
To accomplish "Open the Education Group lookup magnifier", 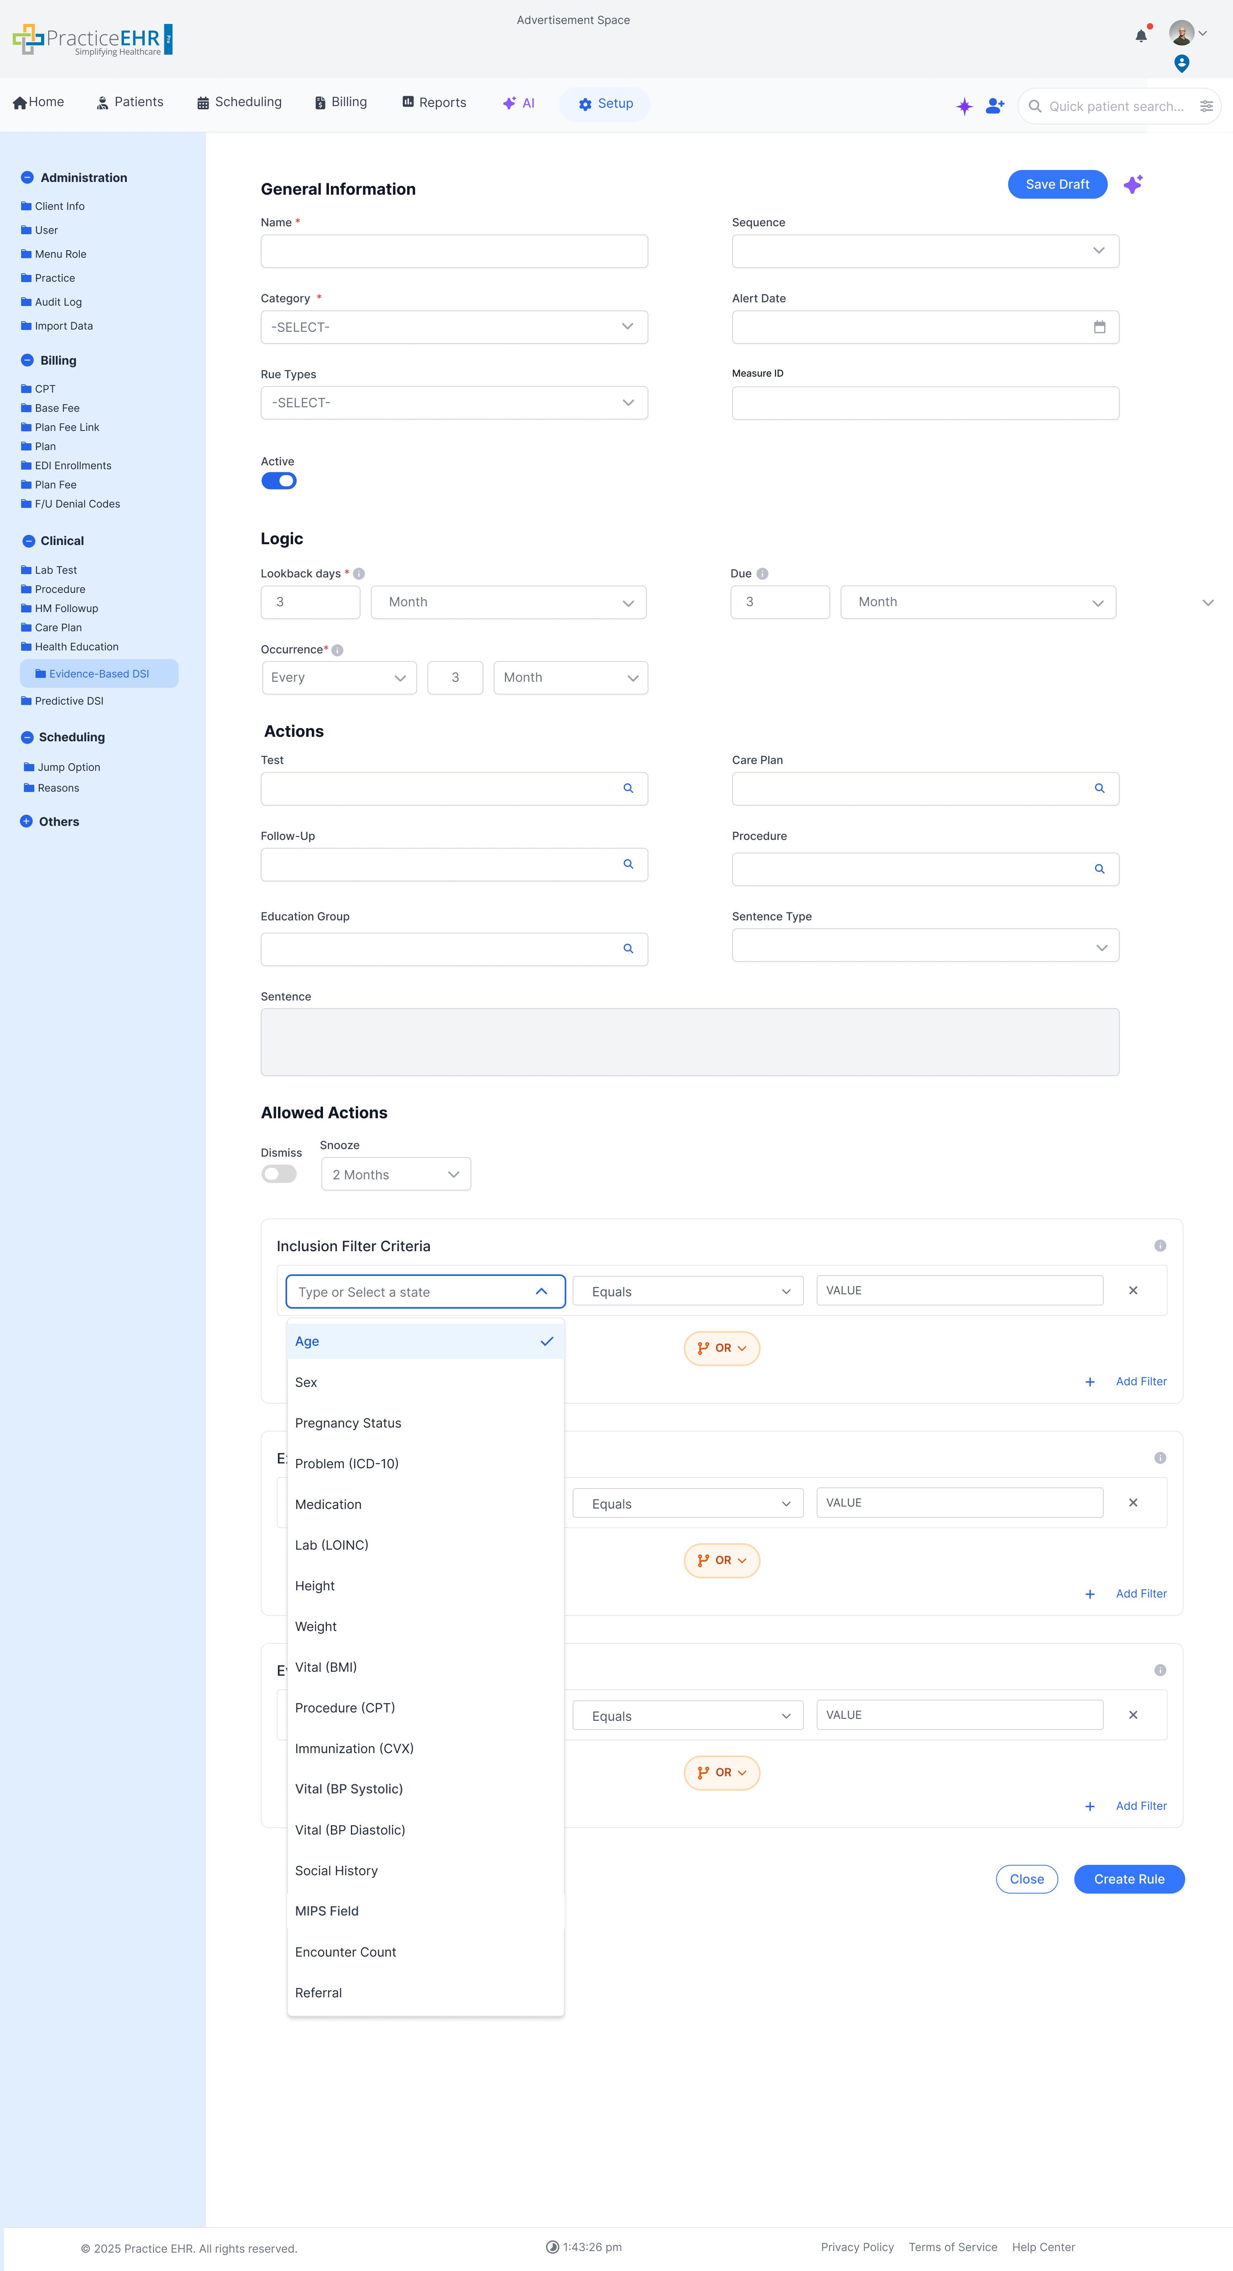I will [x=628, y=949].
